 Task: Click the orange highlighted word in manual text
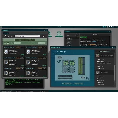click(91, 45)
